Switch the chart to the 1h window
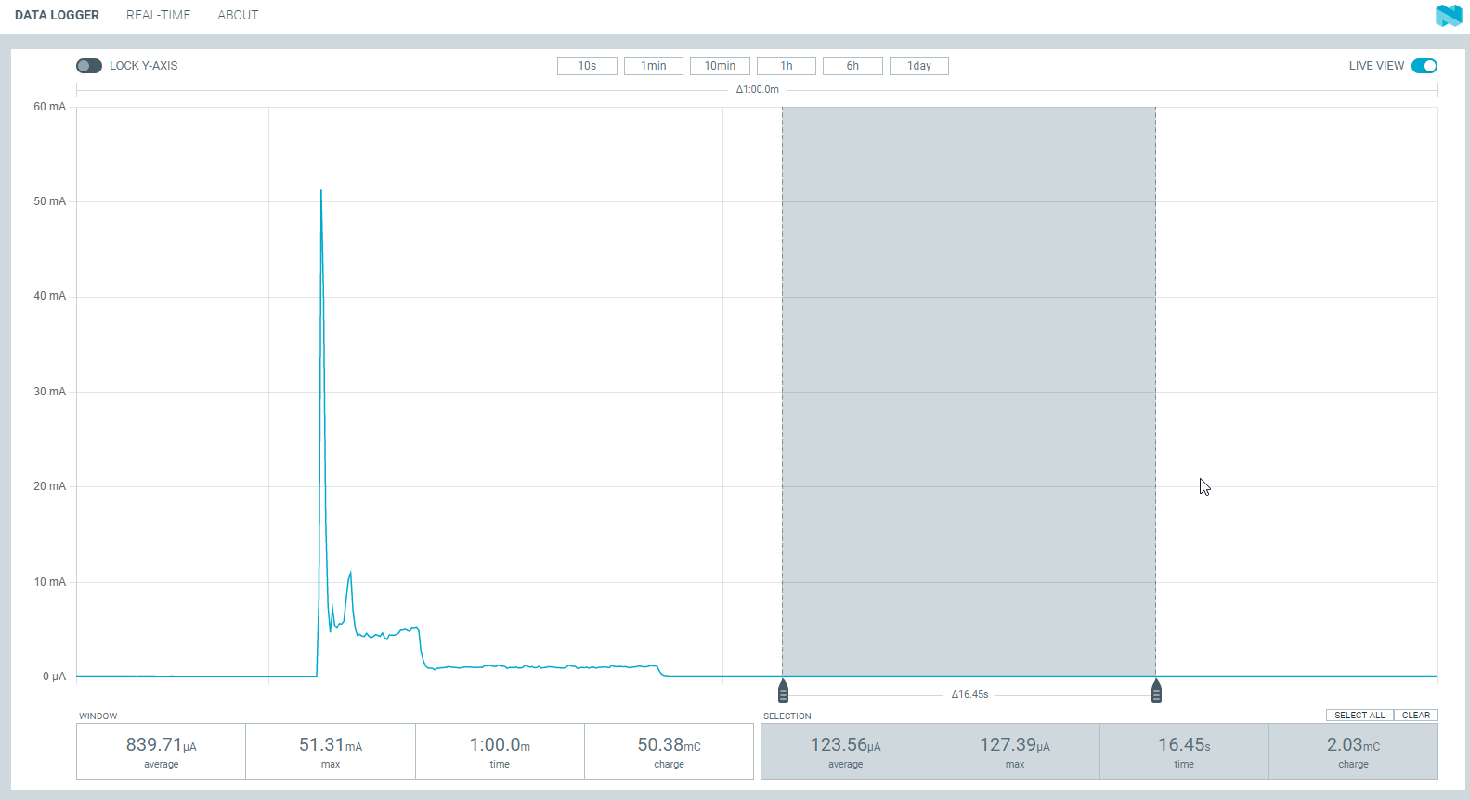The image size is (1470, 800). pyautogui.click(x=787, y=66)
